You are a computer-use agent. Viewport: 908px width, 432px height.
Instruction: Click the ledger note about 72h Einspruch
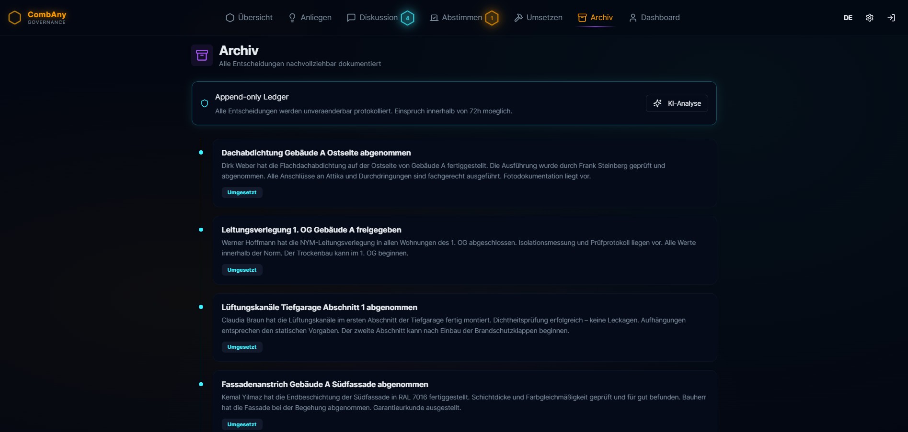364,111
